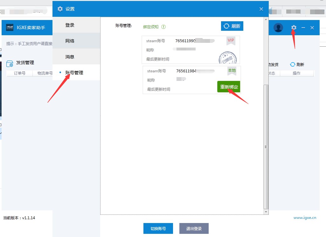Click the 本地 badge on the second steam account
Screen dimensions: 326x237
pyautogui.click(x=232, y=71)
